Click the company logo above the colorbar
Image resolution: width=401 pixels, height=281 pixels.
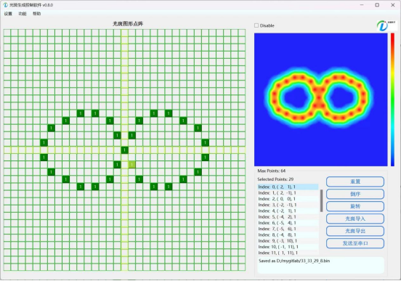[386, 26]
